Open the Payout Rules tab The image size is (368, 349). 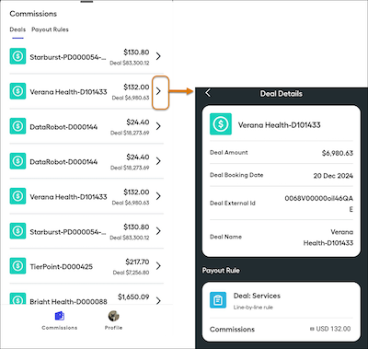point(50,29)
